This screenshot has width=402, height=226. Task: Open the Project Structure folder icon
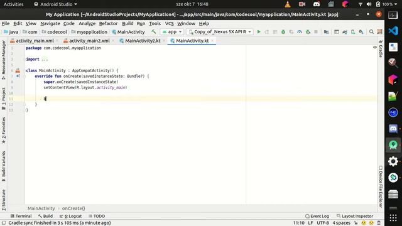(x=326, y=32)
